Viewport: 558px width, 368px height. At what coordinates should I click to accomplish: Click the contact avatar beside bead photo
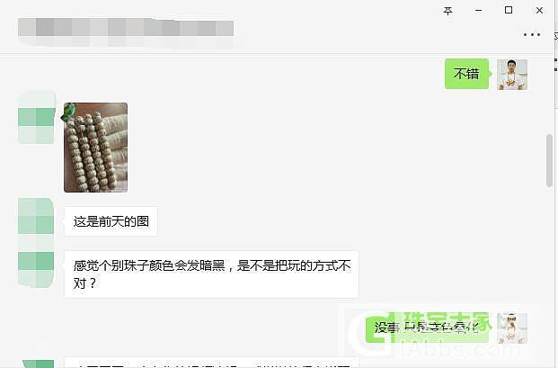[36, 117]
